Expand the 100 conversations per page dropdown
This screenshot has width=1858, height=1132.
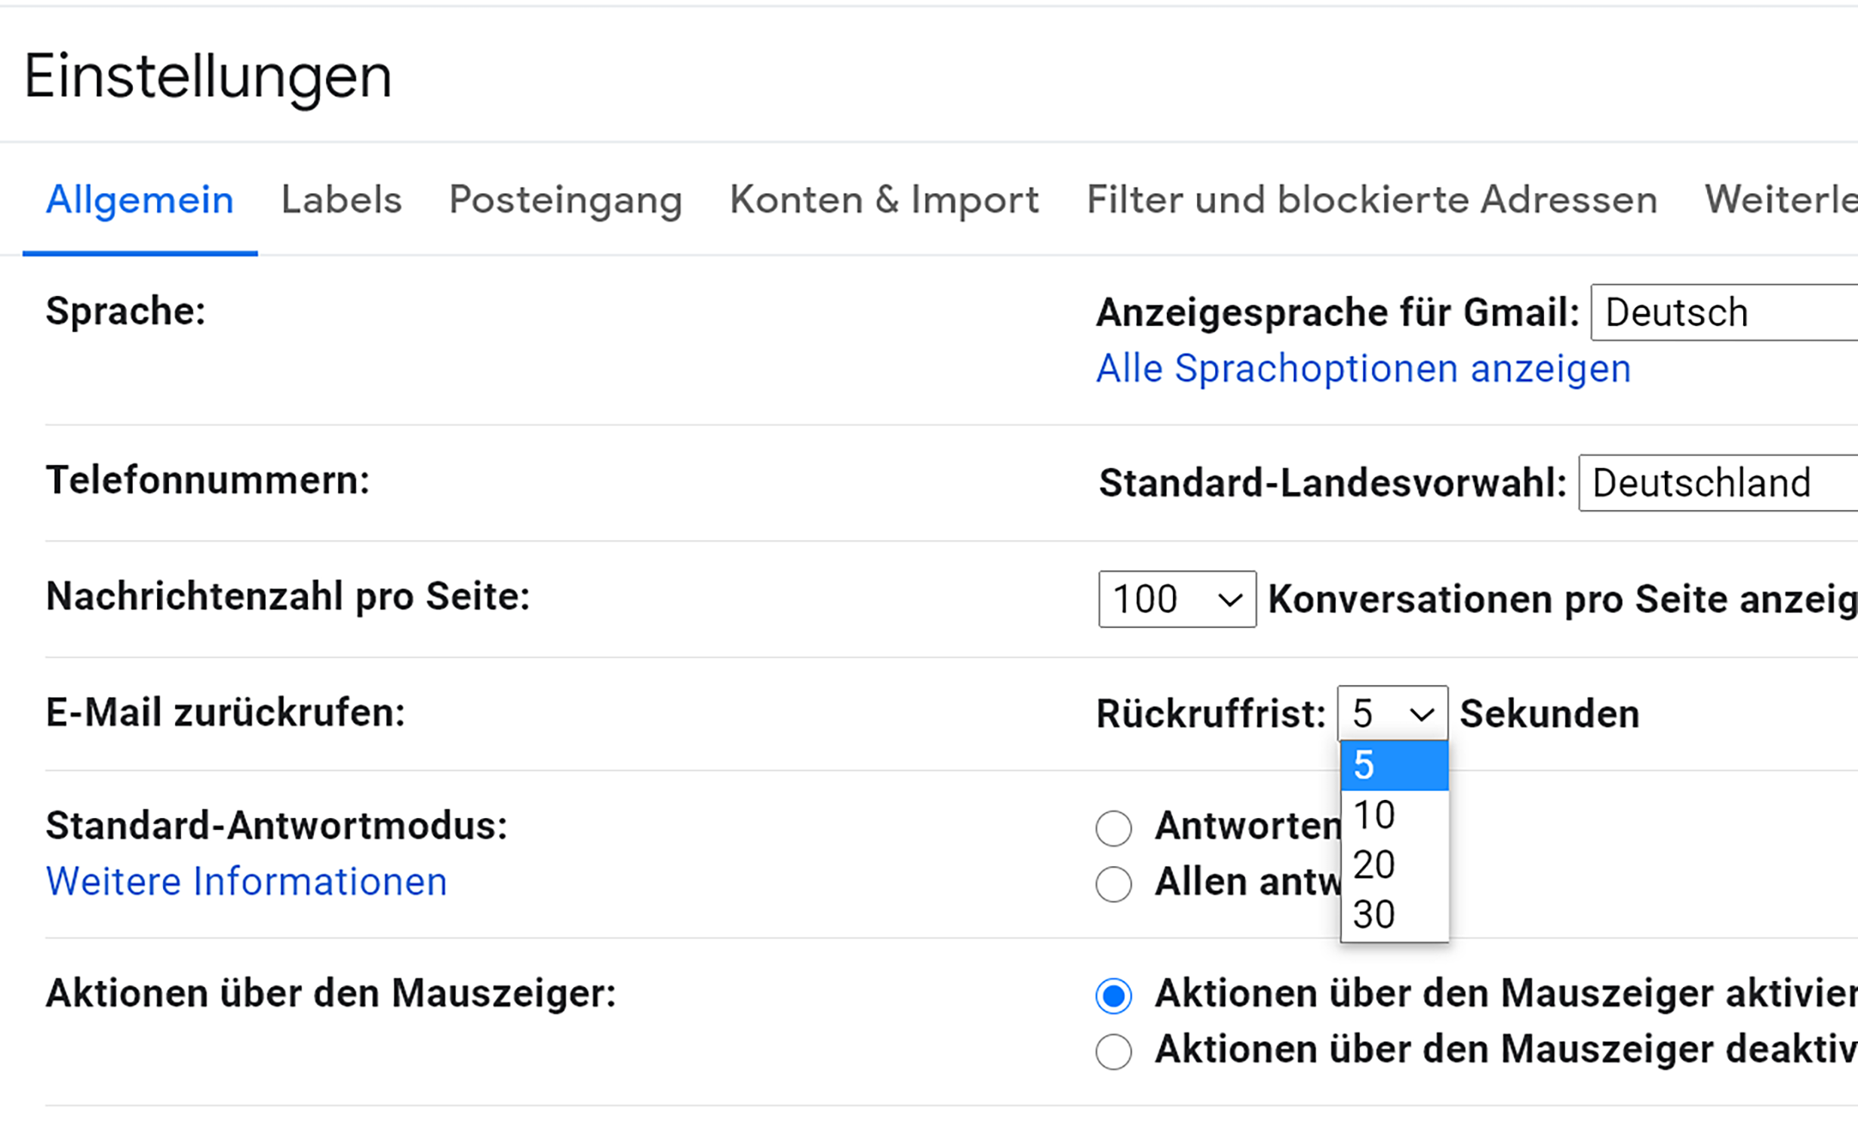point(1177,599)
